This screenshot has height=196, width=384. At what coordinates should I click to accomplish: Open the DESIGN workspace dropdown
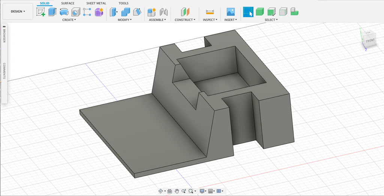click(18, 12)
